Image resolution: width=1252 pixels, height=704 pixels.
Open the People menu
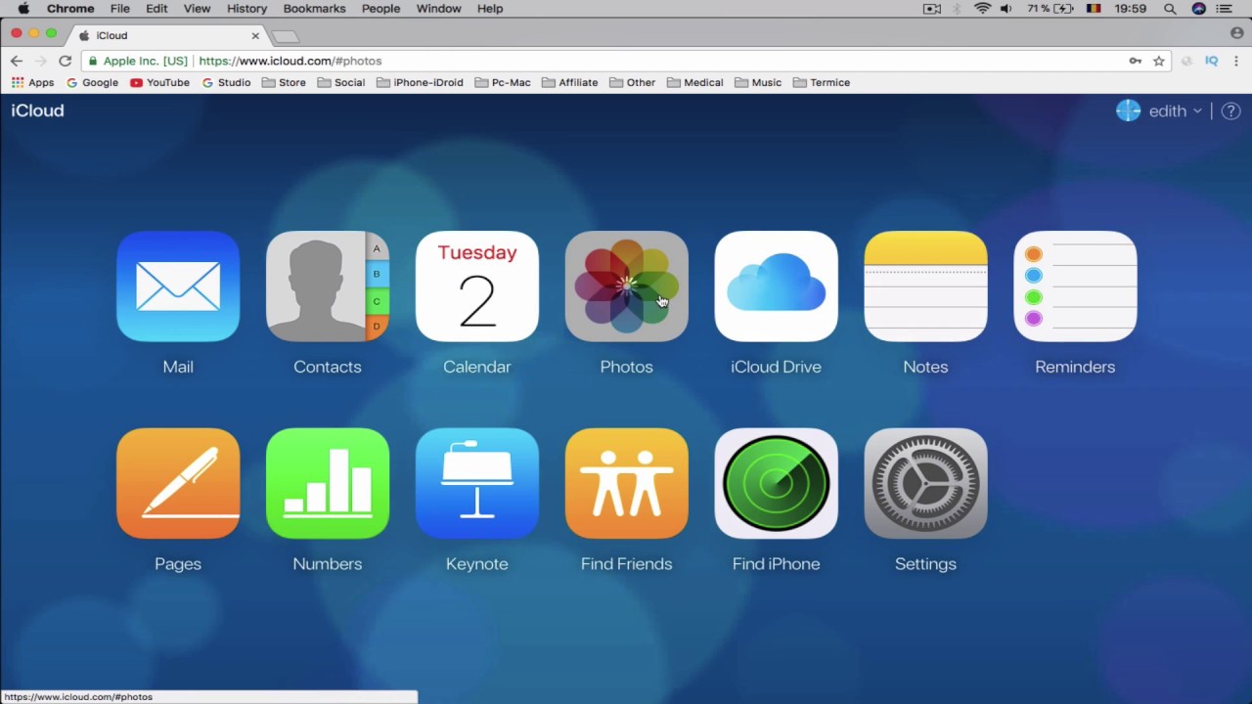pos(380,9)
